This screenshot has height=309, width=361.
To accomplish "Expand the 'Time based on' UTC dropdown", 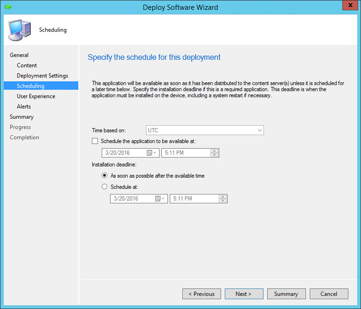I will [260, 130].
